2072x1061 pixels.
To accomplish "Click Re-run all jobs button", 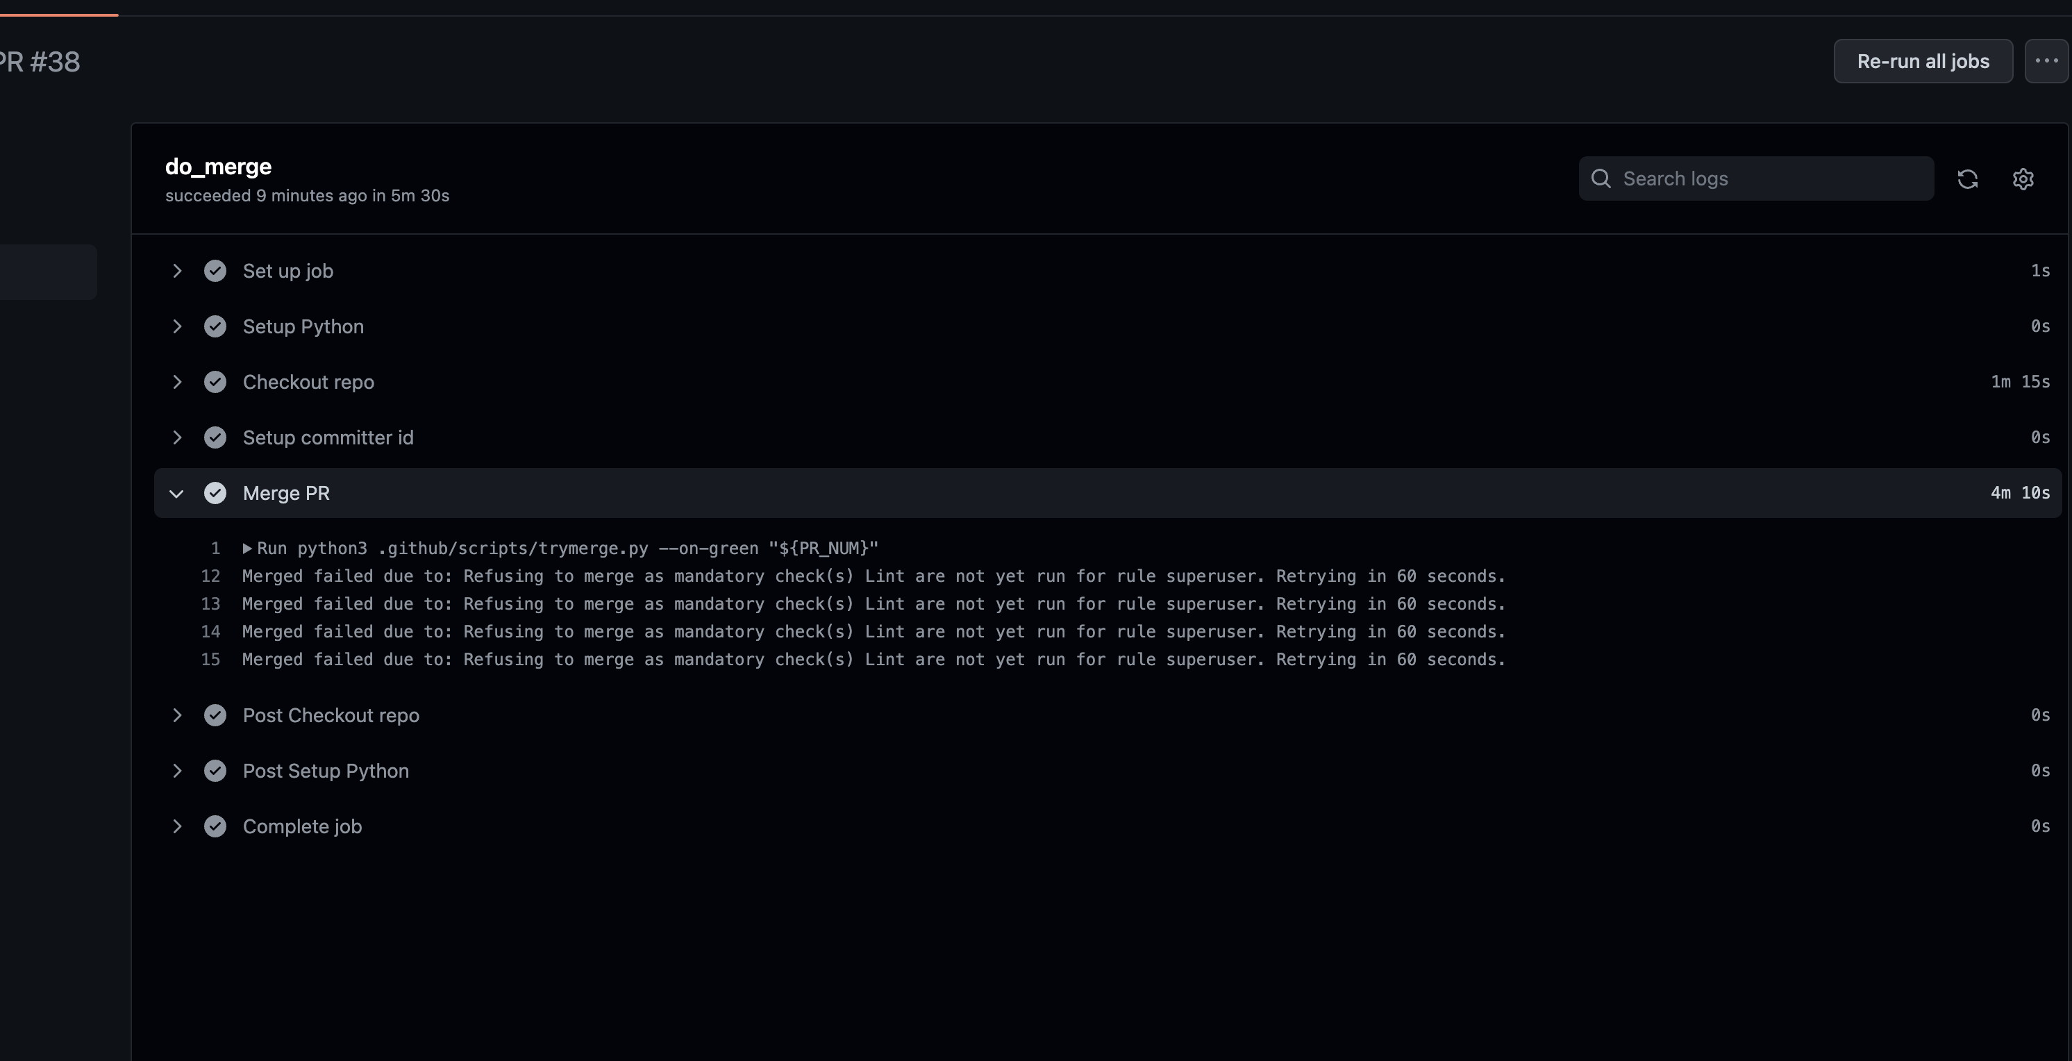I will pyautogui.click(x=1923, y=61).
